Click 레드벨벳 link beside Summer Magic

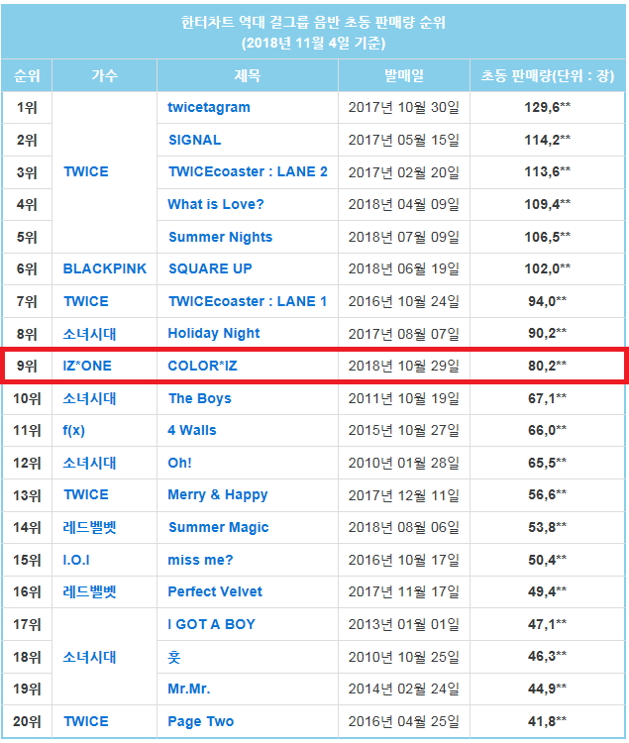tap(89, 527)
